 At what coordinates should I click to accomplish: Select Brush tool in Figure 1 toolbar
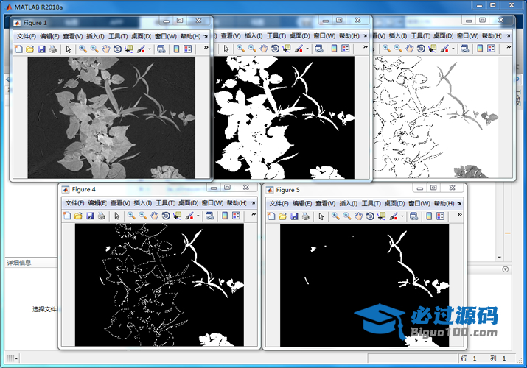point(141,49)
